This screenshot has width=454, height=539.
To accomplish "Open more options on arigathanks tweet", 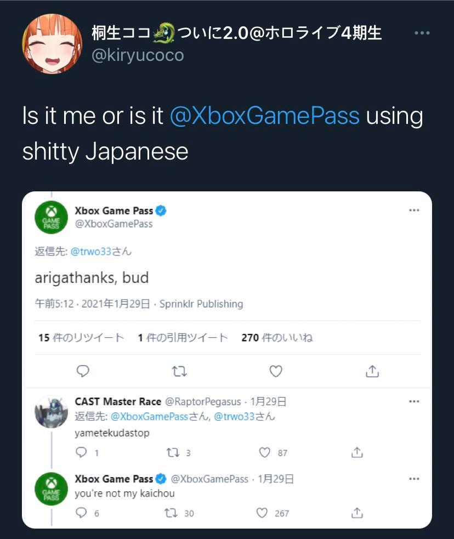I will [x=415, y=211].
